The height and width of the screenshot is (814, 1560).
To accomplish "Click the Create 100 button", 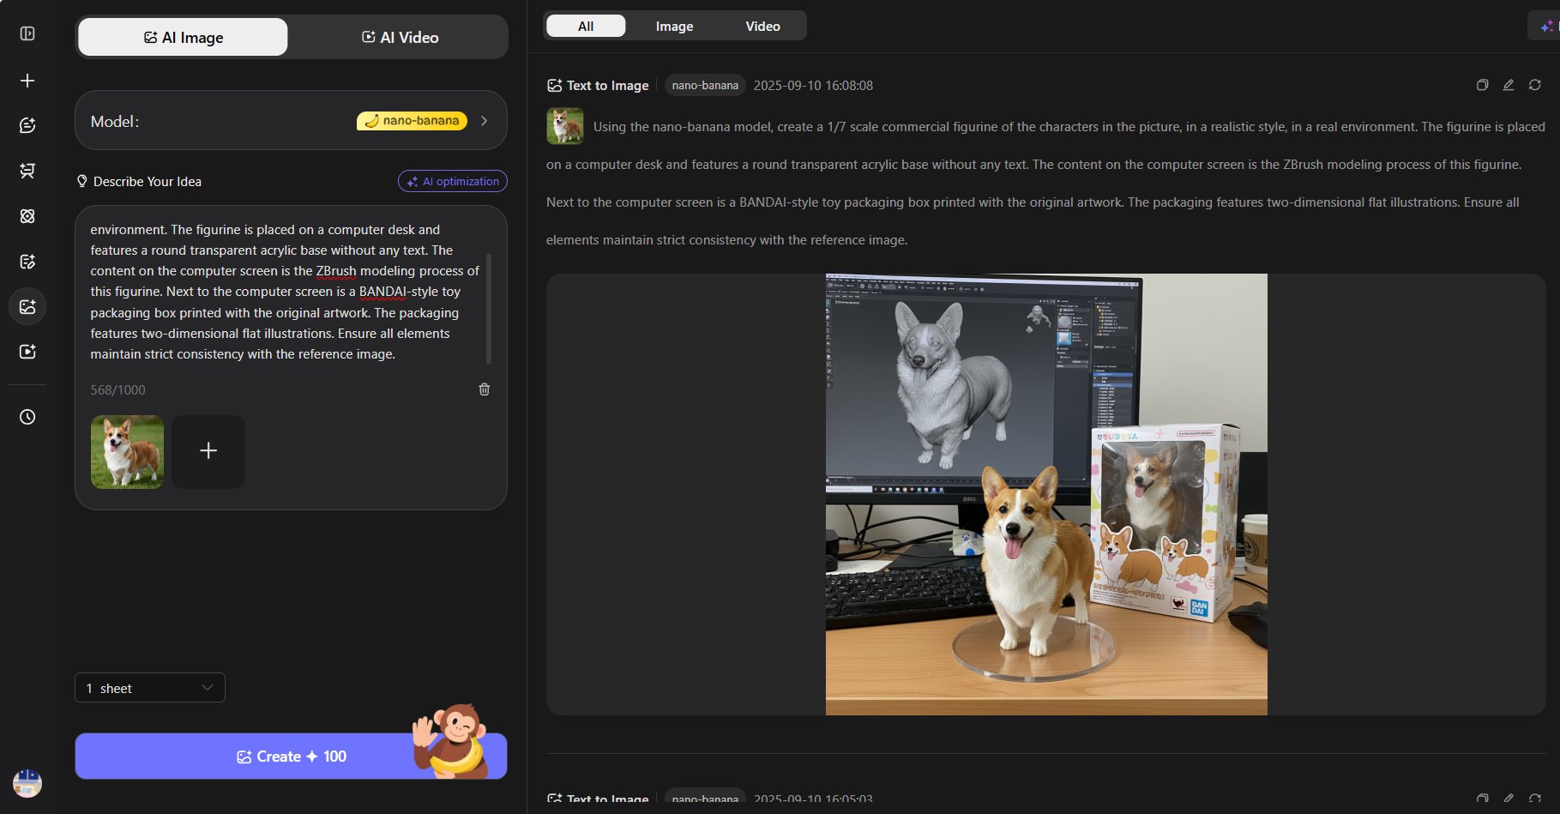I will tap(291, 757).
